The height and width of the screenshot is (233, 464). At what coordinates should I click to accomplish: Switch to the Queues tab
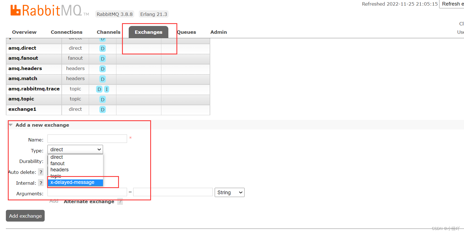186,32
